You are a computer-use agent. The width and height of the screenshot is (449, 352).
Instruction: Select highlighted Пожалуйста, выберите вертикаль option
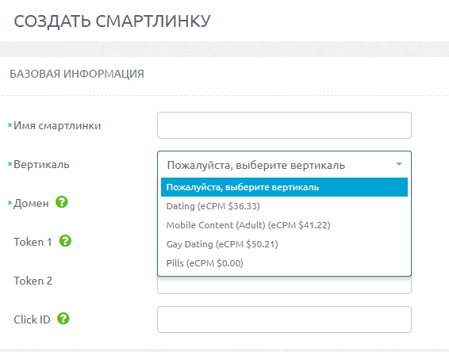(284, 187)
